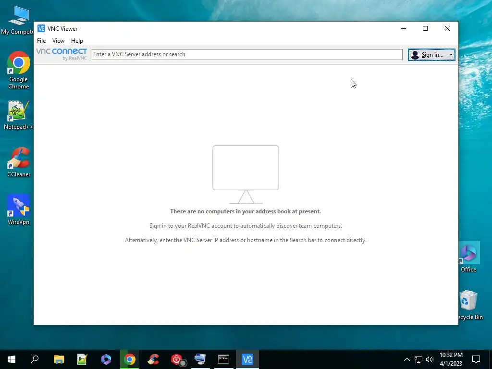Image resolution: width=492 pixels, height=369 pixels.
Task: Open the network status tray icon
Action: pos(418,359)
